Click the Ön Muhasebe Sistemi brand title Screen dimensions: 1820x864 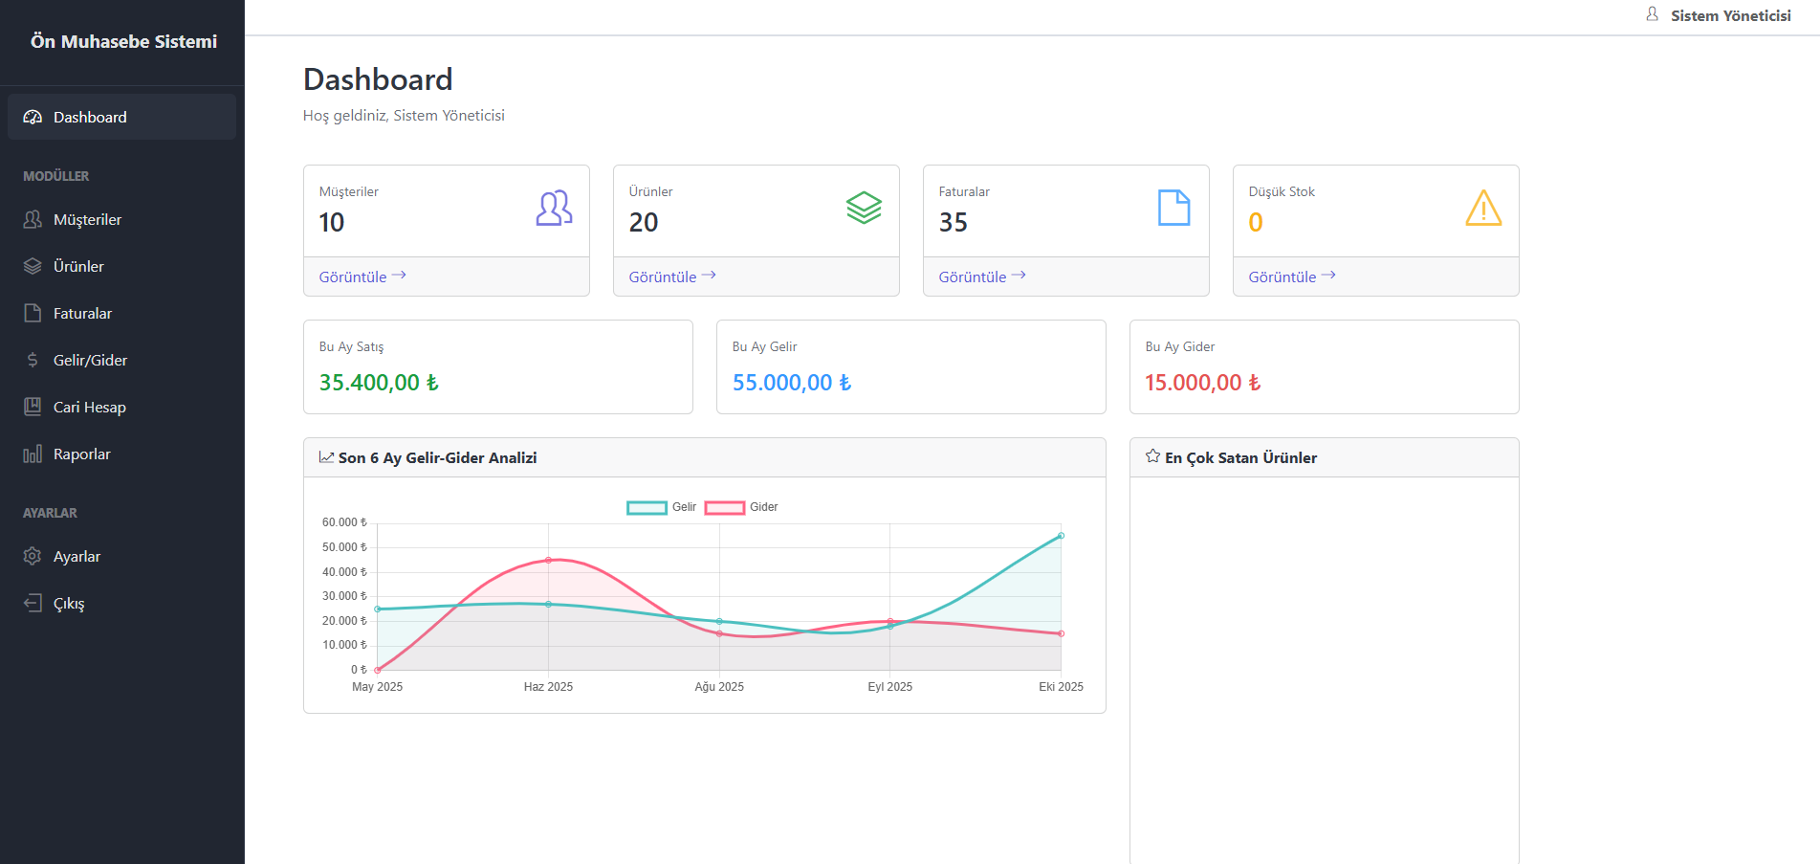(x=123, y=41)
